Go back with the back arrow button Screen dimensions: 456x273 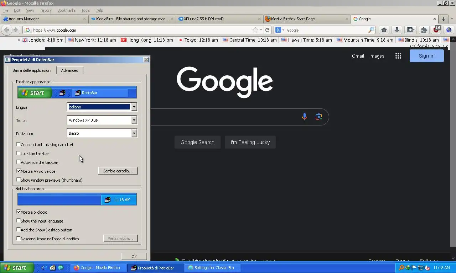coord(6,30)
